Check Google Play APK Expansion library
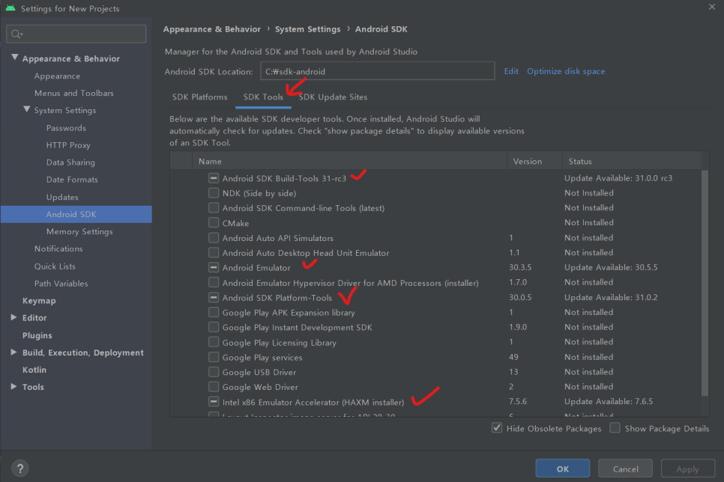 pyautogui.click(x=214, y=312)
